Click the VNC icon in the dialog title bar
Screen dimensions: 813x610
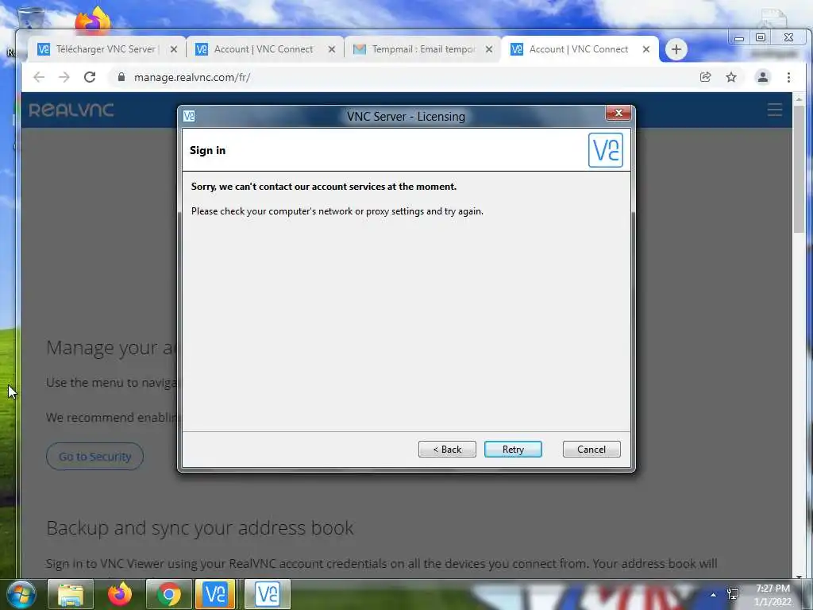pos(189,116)
